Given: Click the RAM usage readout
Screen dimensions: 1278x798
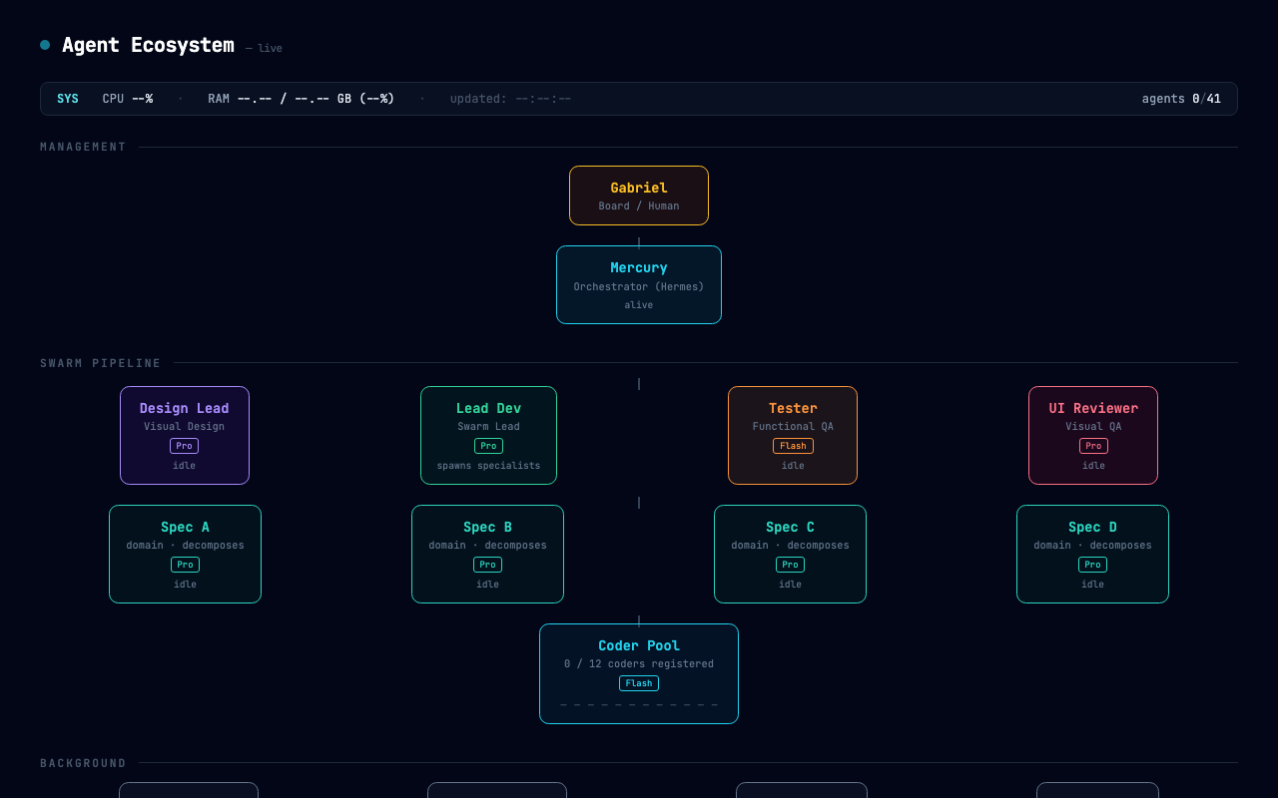Looking at the screenshot, I should [x=301, y=99].
